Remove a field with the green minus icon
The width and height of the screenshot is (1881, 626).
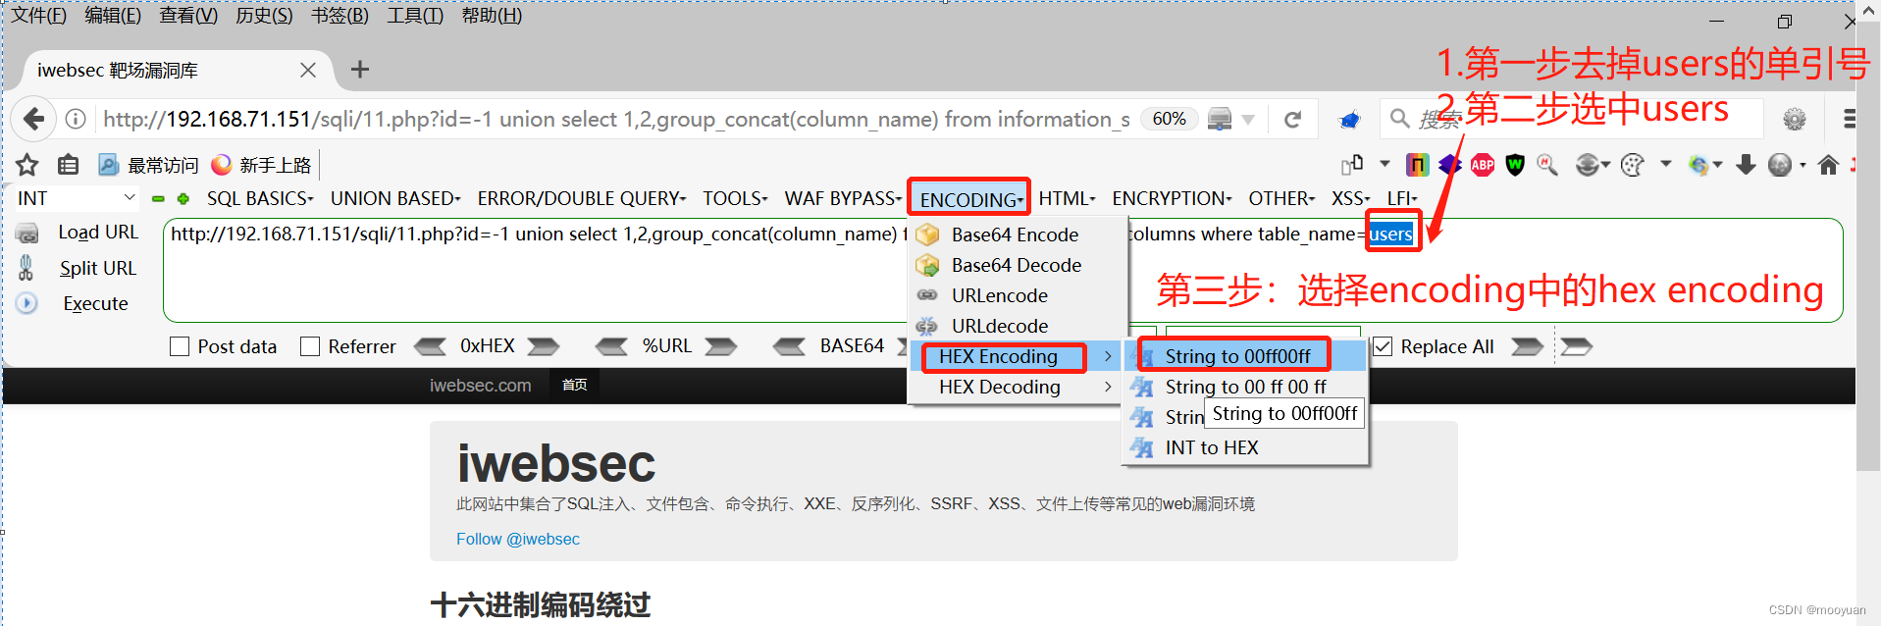(158, 198)
